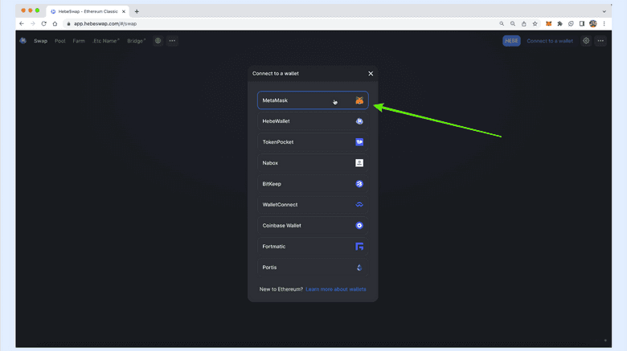Click the BitKeep wallet icon
Viewport: 627px width, 351px height.
coord(359,184)
